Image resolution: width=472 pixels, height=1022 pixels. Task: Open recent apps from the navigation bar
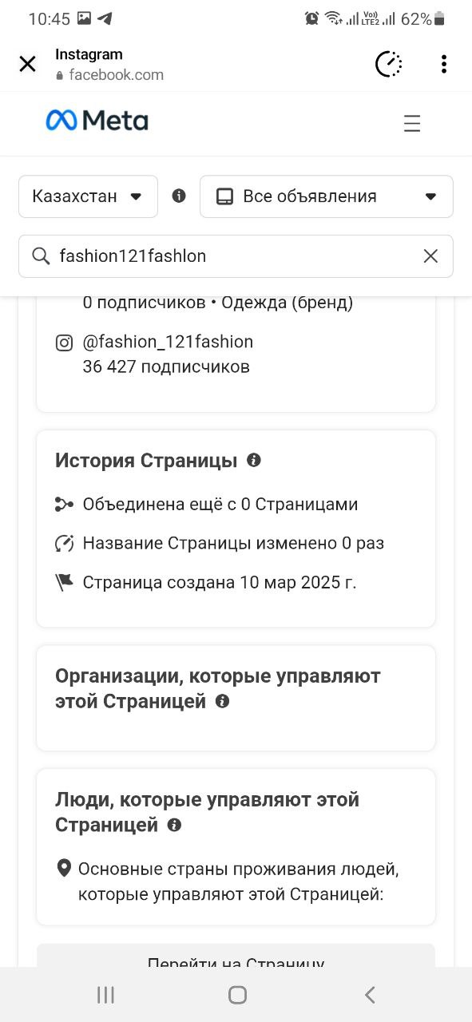click(x=105, y=994)
